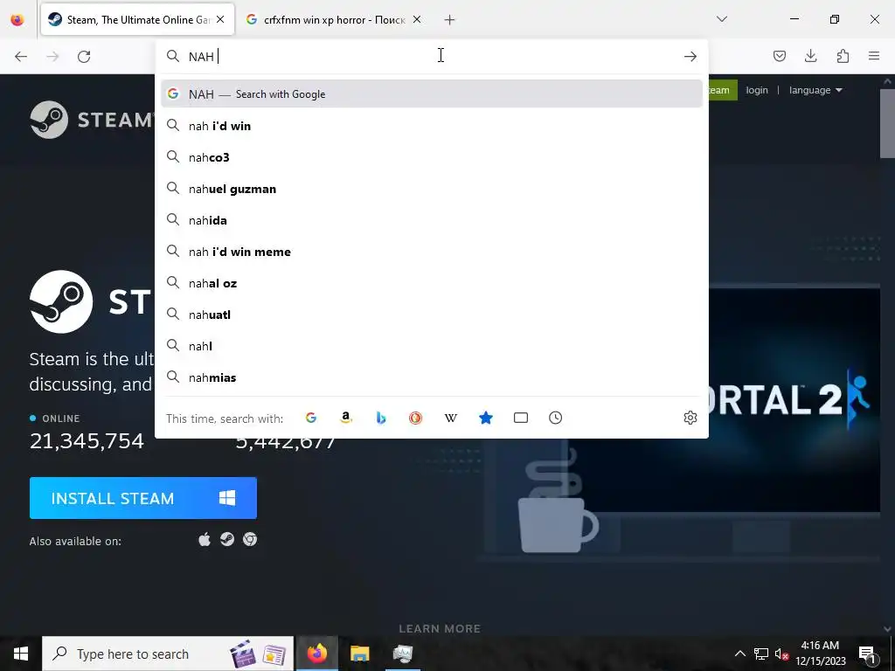895x671 pixels.
Task: Click the INSTALL STEAM button
Action: pos(143,498)
